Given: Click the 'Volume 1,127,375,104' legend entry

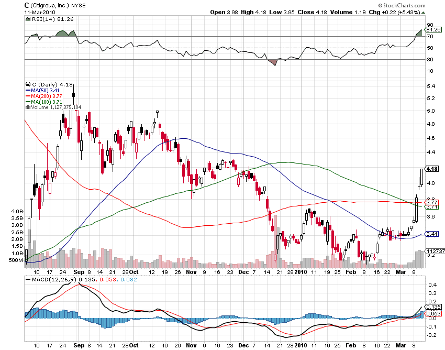Looking at the screenshot, I should click(56, 107).
